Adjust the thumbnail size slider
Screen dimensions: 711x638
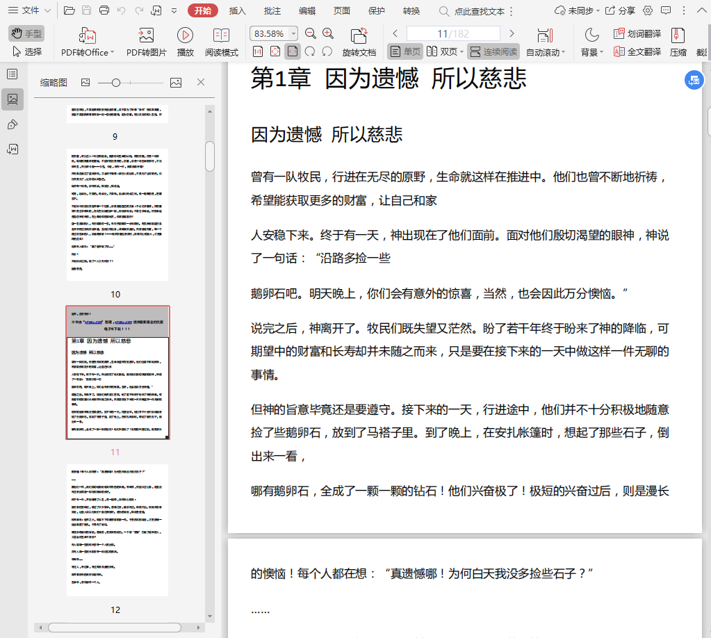coord(116,83)
